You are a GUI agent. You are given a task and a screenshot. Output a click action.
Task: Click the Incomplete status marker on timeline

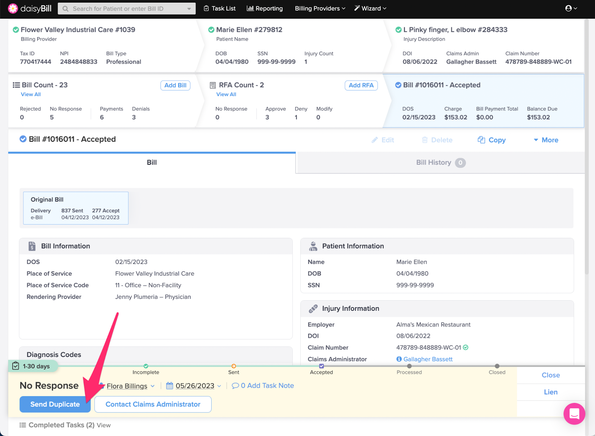(146, 366)
